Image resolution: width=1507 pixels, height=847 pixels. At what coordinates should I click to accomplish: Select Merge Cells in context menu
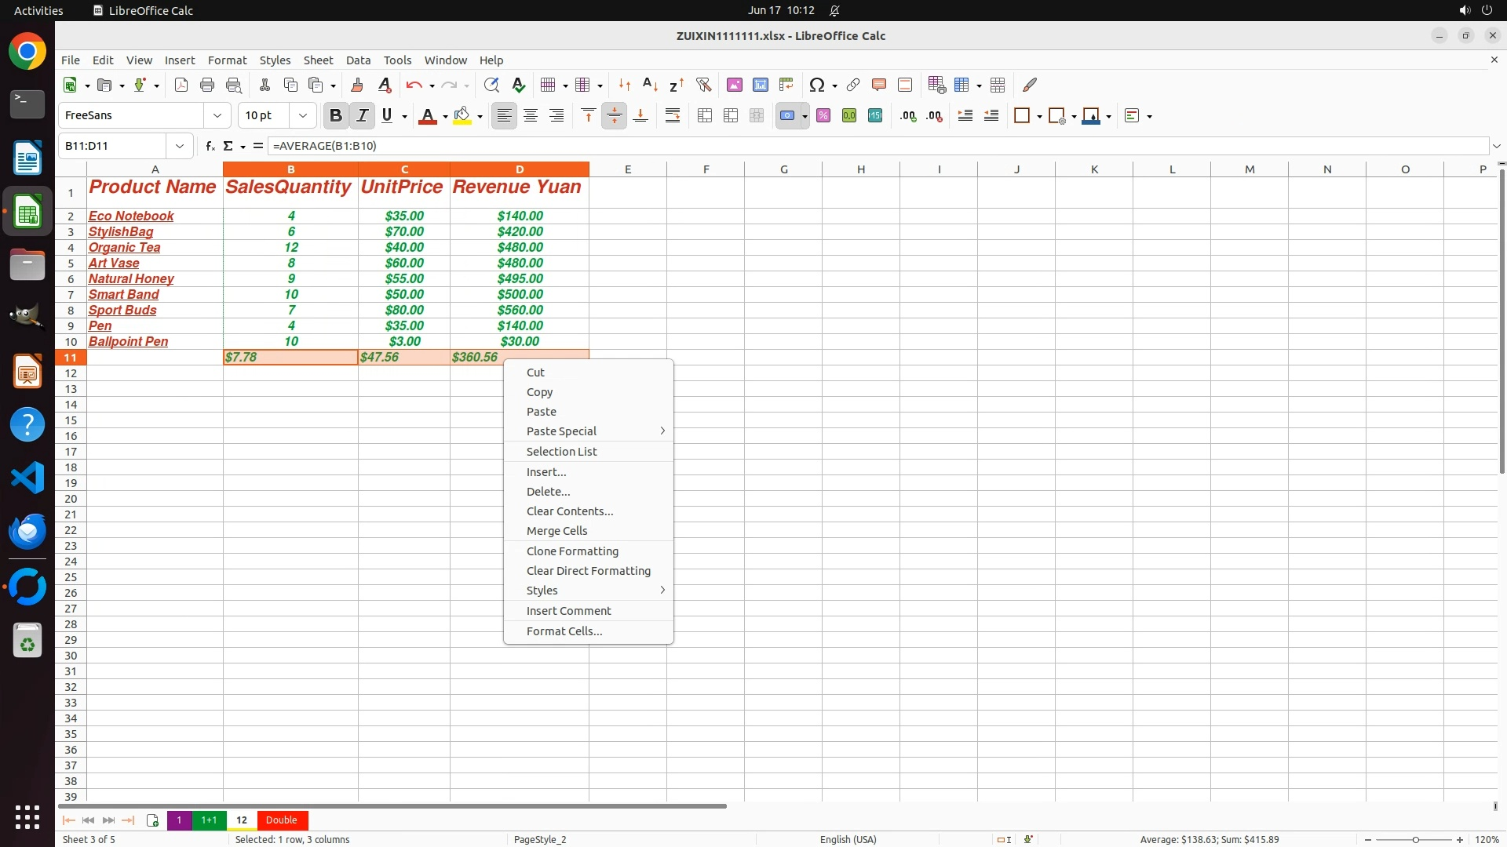point(556,531)
